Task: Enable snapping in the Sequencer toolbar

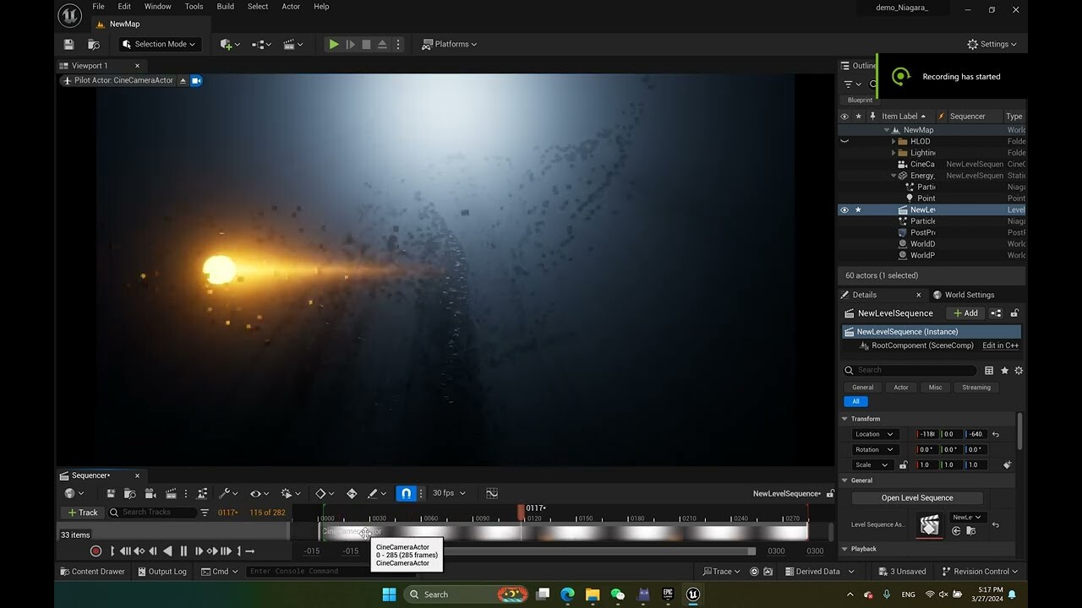Action: point(406,493)
